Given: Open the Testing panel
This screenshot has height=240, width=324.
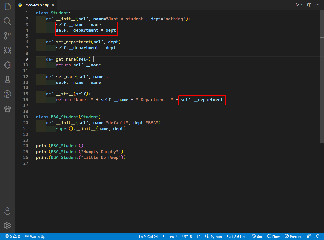Looking at the screenshot, I should pos(7,79).
